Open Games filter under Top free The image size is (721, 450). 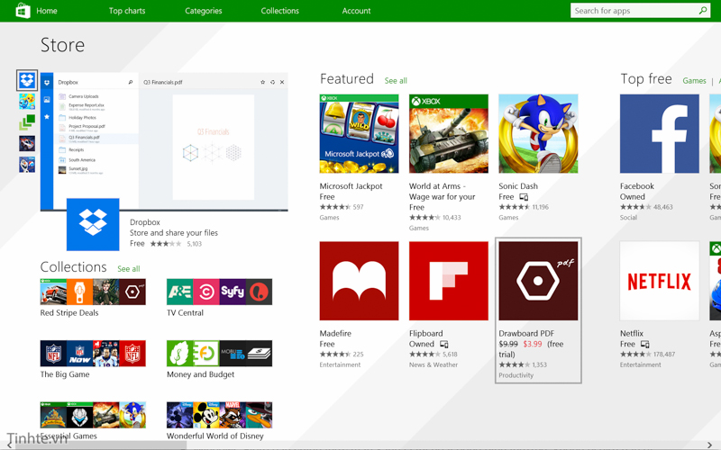694,81
